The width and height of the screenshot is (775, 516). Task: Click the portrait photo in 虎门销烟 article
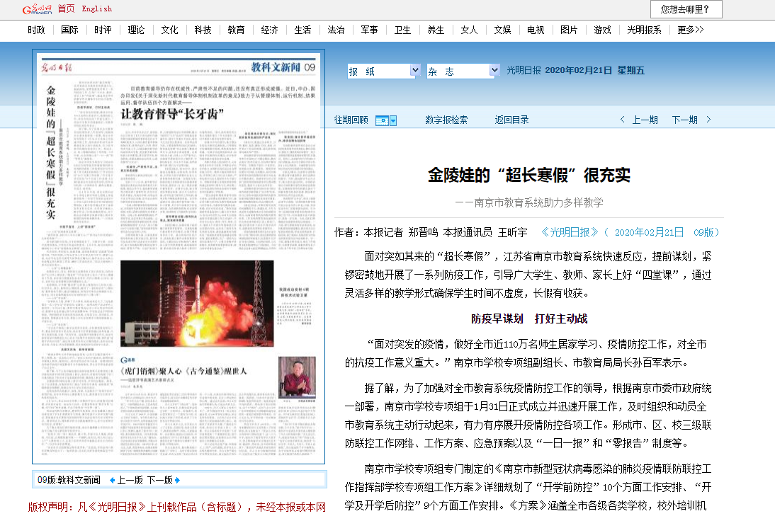click(297, 378)
